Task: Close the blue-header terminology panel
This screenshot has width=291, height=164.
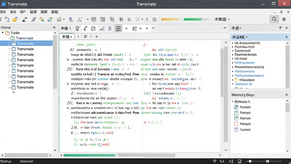Action: click(x=286, y=37)
